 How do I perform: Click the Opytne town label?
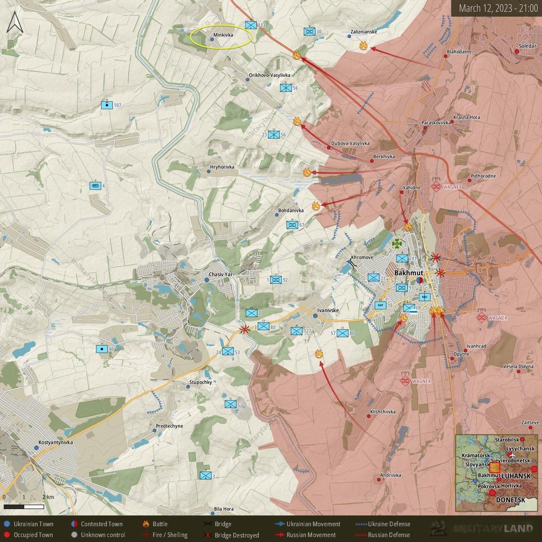point(462,354)
